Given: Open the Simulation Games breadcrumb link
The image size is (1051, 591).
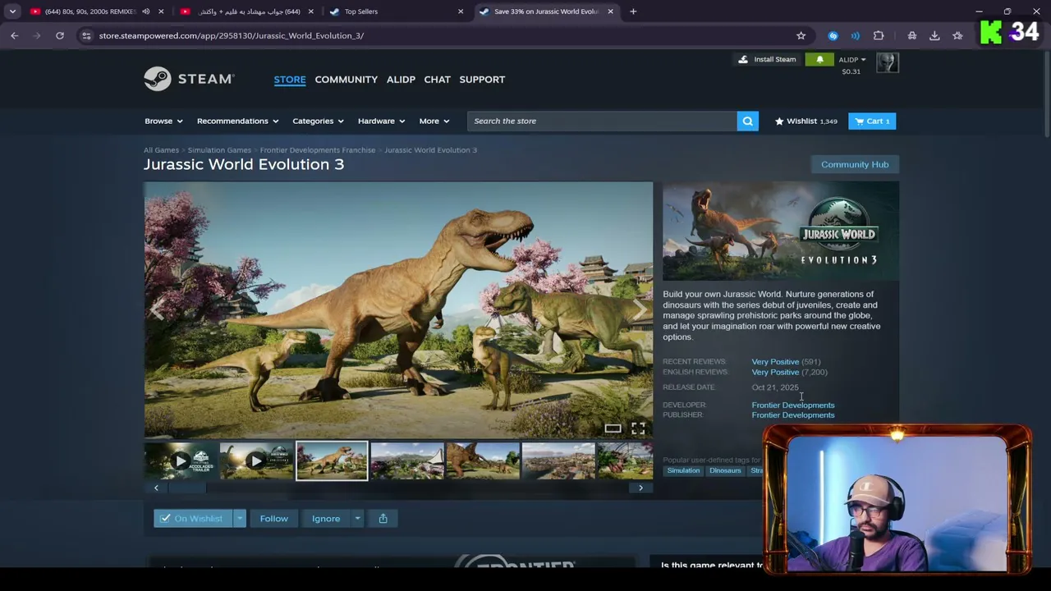Looking at the screenshot, I should point(219,150).
